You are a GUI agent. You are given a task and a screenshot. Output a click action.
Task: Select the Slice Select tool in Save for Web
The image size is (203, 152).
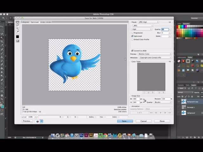[17, 25]
